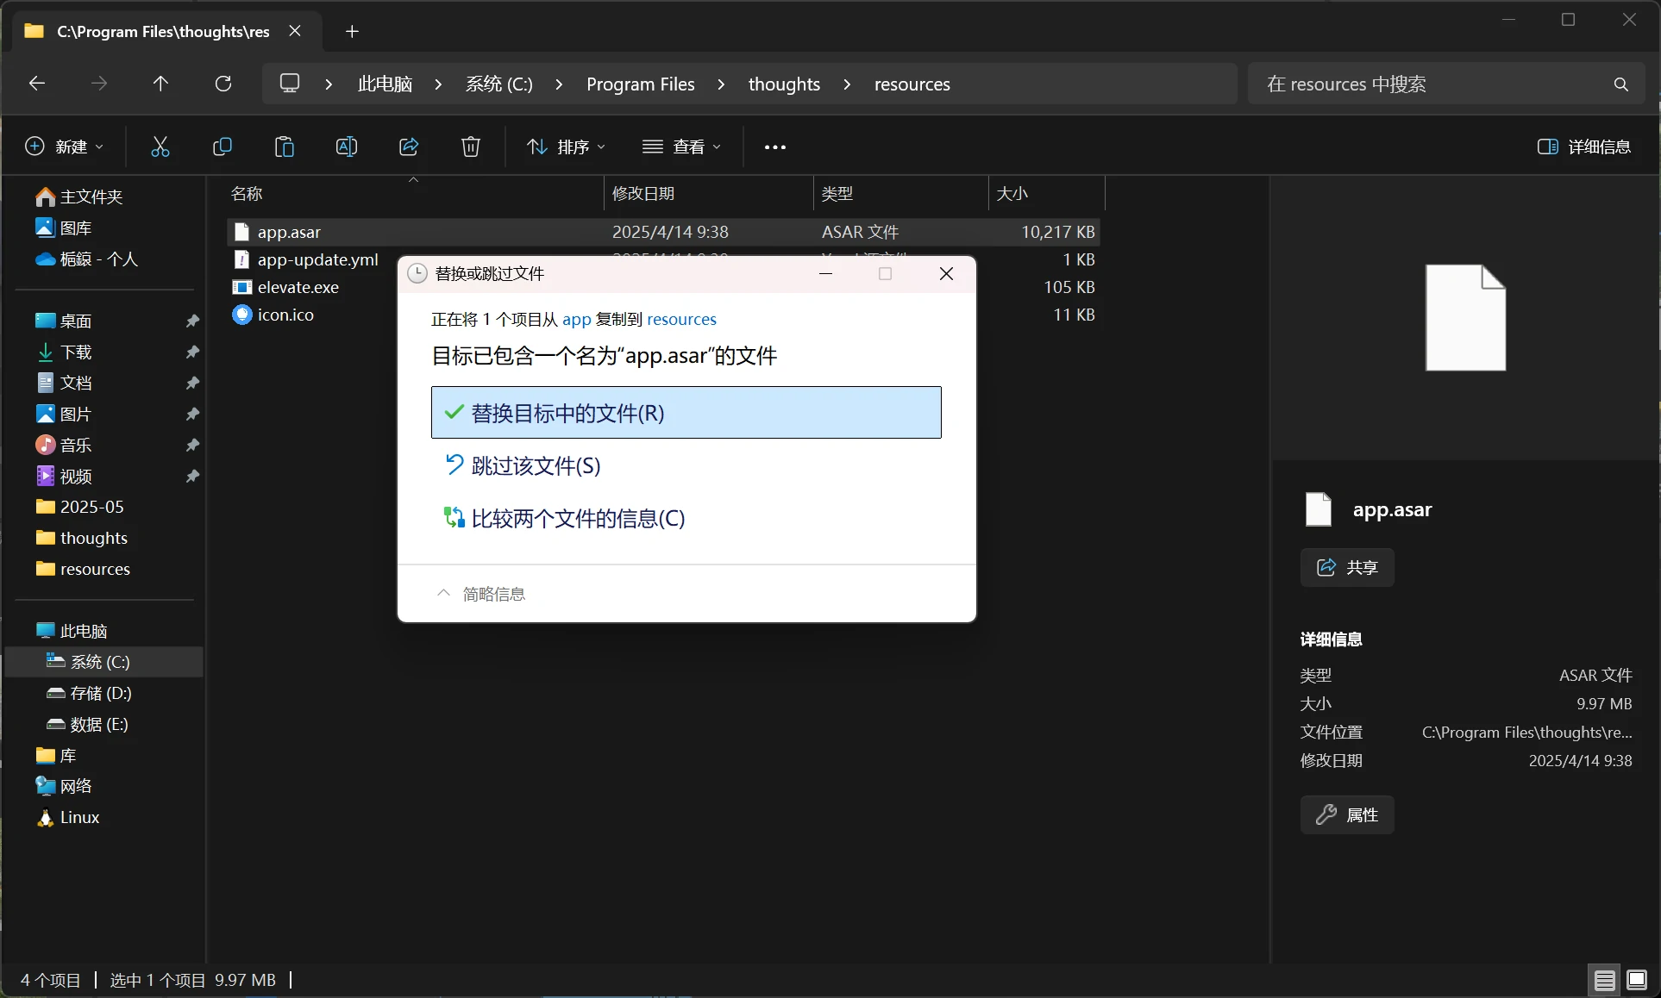
Task: Switch to large thumbnails view in status bar
Action: [1636, 980]
